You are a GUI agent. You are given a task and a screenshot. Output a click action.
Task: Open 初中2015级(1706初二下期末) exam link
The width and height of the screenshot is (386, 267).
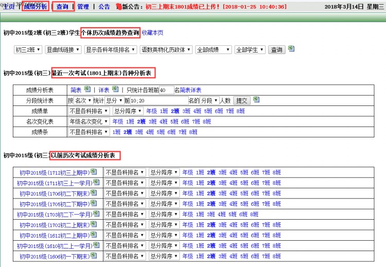click(55, 193)
